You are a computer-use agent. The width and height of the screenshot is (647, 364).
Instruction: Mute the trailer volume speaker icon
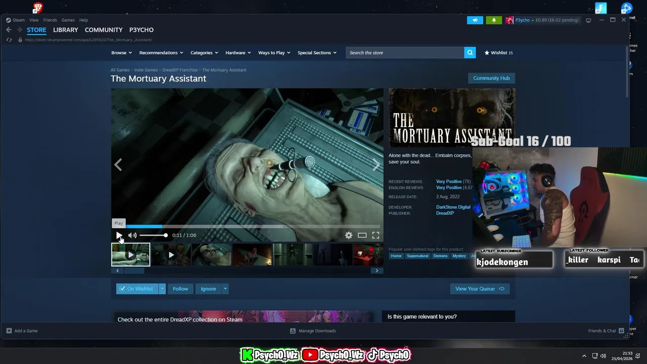pyautogui.click(x=132, y=235)
